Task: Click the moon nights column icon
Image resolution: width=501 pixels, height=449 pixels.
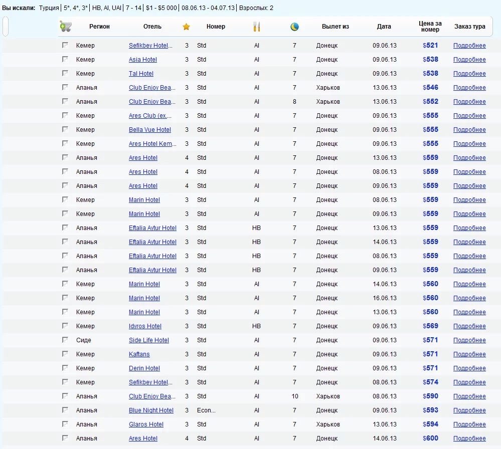Action: point(294,27)
